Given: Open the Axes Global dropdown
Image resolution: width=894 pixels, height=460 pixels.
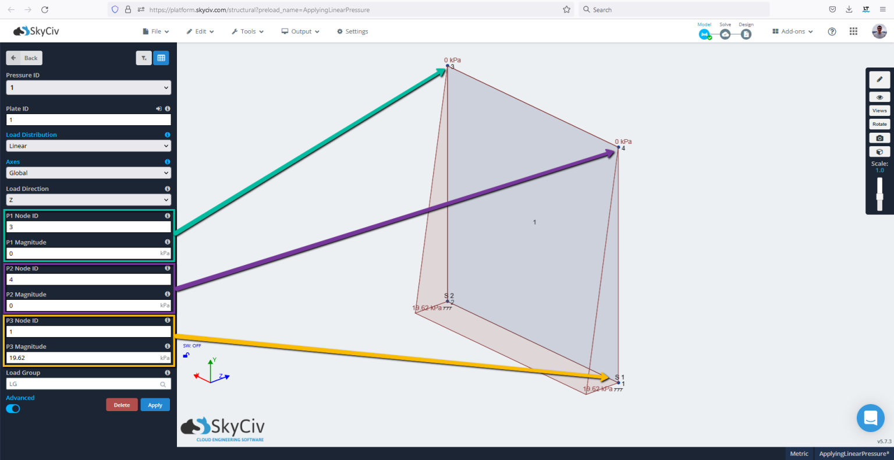Looking at the screenshot, I should [88, 173].
